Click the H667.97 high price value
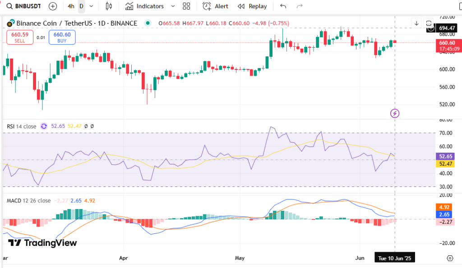Screen dimensions: 462x268 (x=193, y=23)
